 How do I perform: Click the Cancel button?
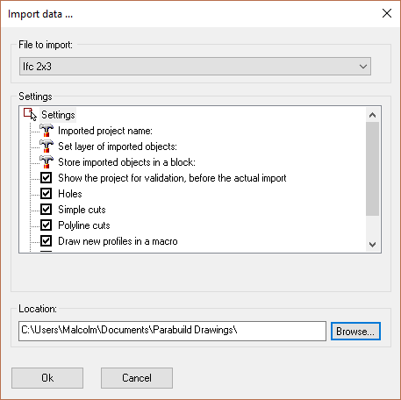pyautogui.click(x=137, y=378)
